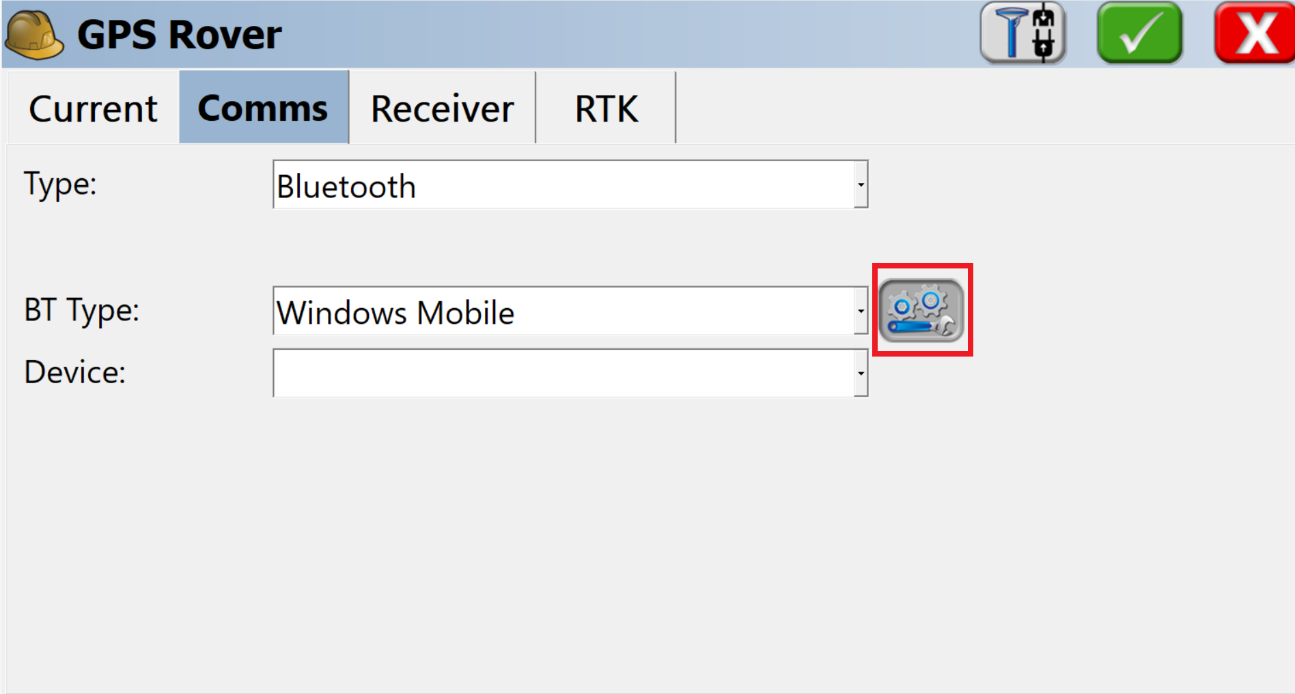Cancel with the red X button
Viewport: 1295px width, 694px height.
coord(1255,33)
